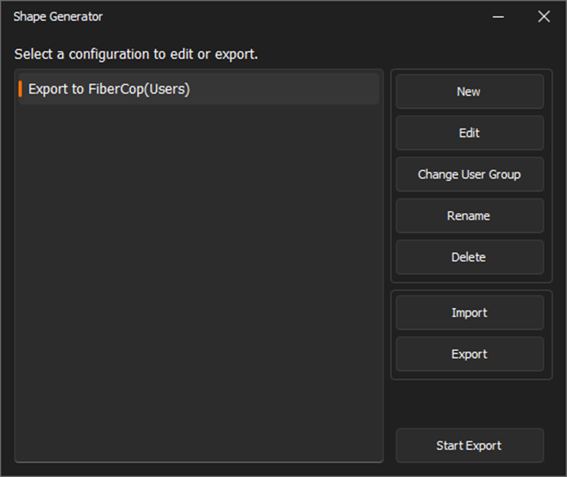Viewport: 567px width, 477px height.
Task: Import a configuration file
Action: (470, 312)
